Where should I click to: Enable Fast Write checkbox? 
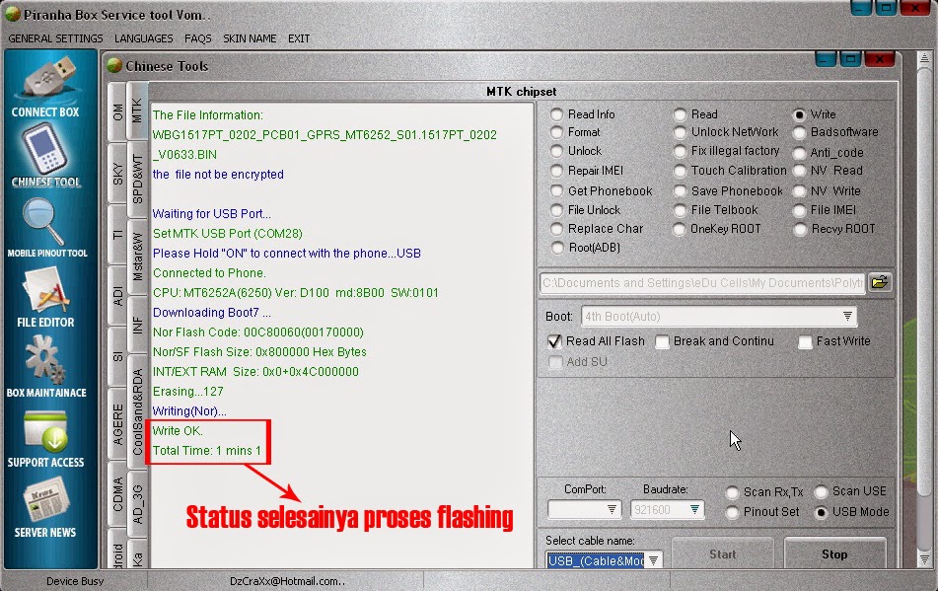click(x=805, y=341)
